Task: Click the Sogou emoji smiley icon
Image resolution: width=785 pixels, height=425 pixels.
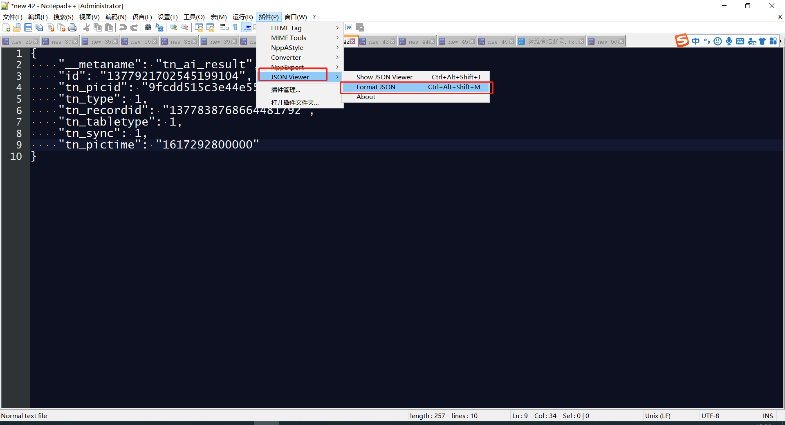Action: click(x=718, y=41)
